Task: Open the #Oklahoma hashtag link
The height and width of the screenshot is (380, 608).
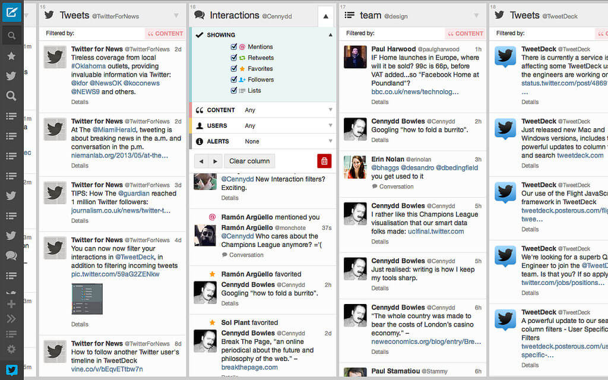Action: point(88,66)
